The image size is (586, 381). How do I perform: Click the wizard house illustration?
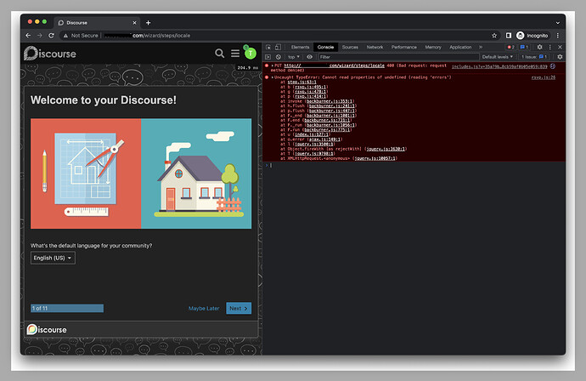[x=141, y=173]
